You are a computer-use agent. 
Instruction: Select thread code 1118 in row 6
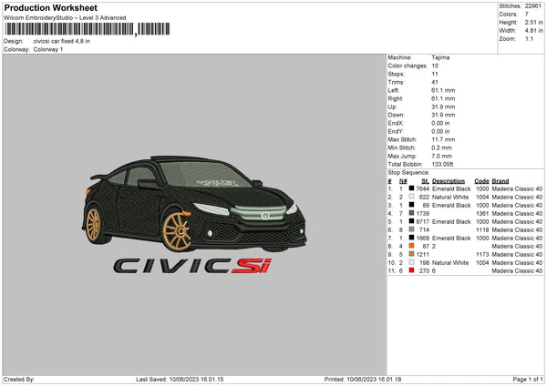[482, 230]
